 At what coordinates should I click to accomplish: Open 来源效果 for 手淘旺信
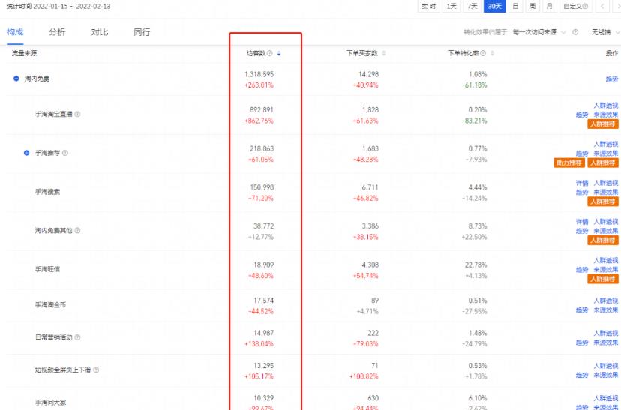pyautogui.click(x=605, y=270)
